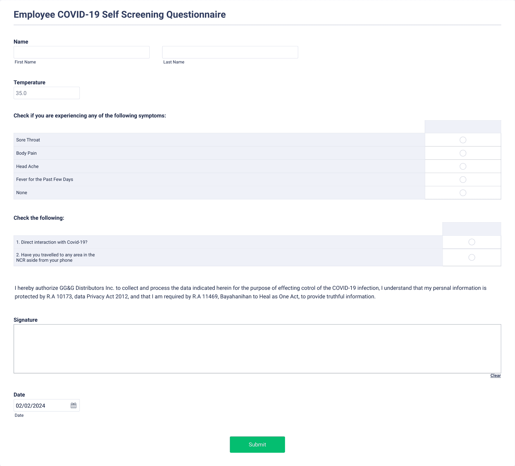Click the None row label
This screenshot has height=466, width=515.
22,193
